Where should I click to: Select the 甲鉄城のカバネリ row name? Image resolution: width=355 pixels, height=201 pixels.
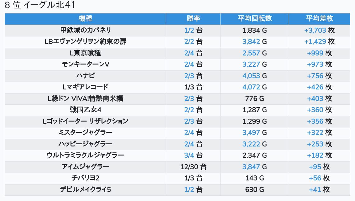85,30
